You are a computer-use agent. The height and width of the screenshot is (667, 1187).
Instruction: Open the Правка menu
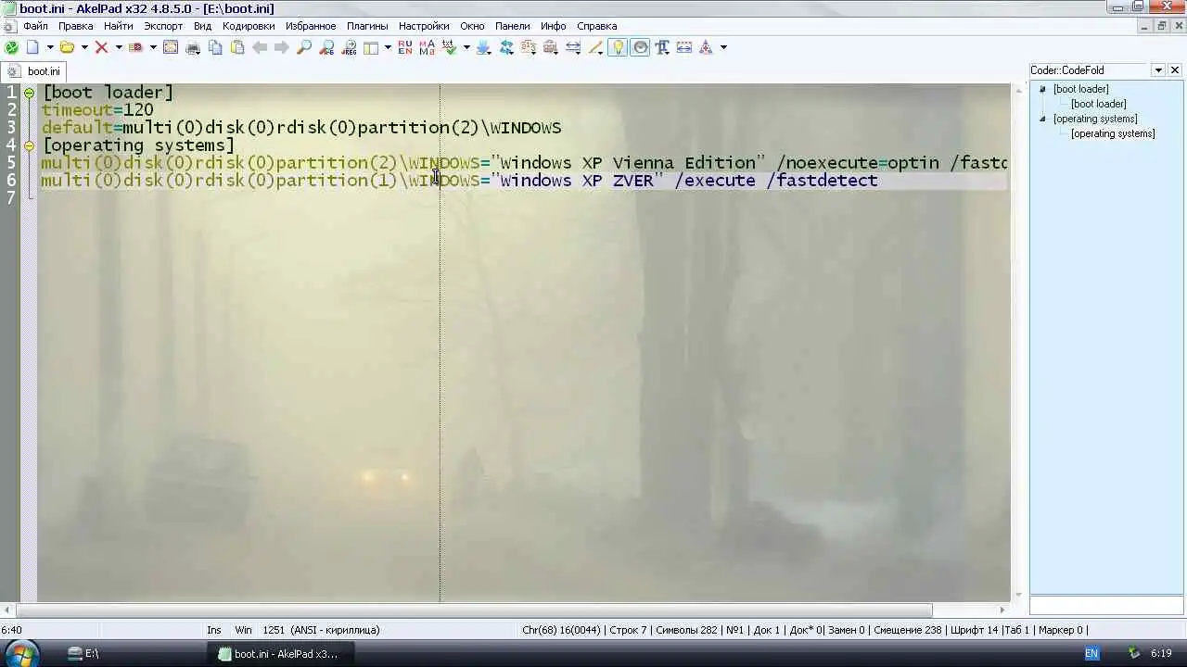(75, 26)
